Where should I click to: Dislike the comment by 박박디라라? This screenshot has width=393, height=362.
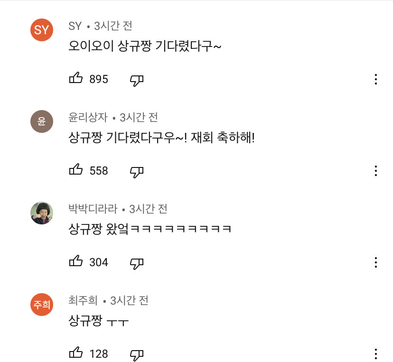pos(137,263)
